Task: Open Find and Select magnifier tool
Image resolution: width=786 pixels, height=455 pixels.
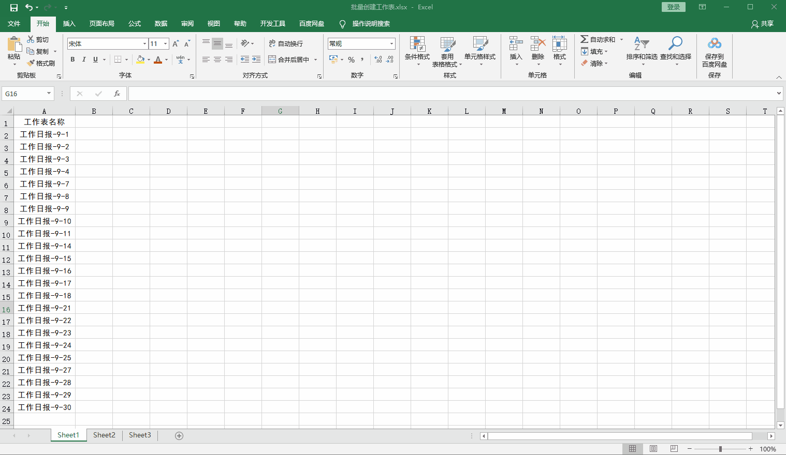Action: tap(675, 44)
